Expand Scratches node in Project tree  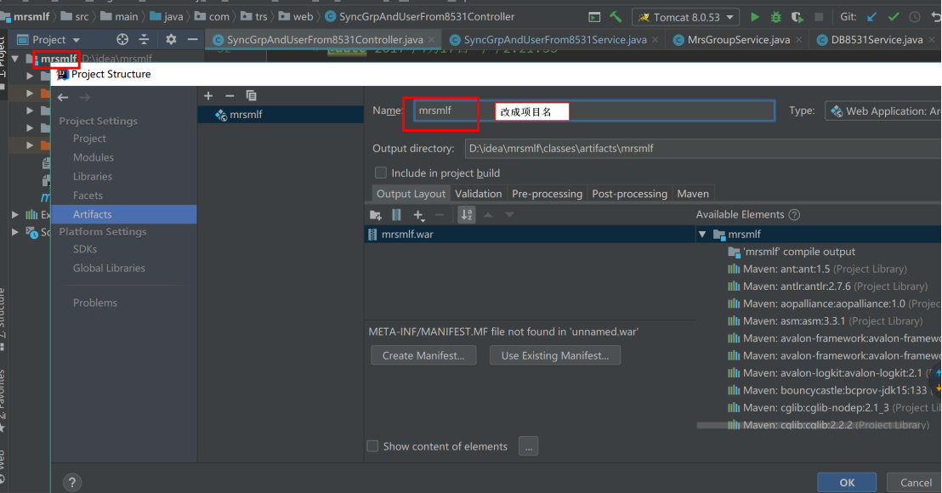[15, 232]
